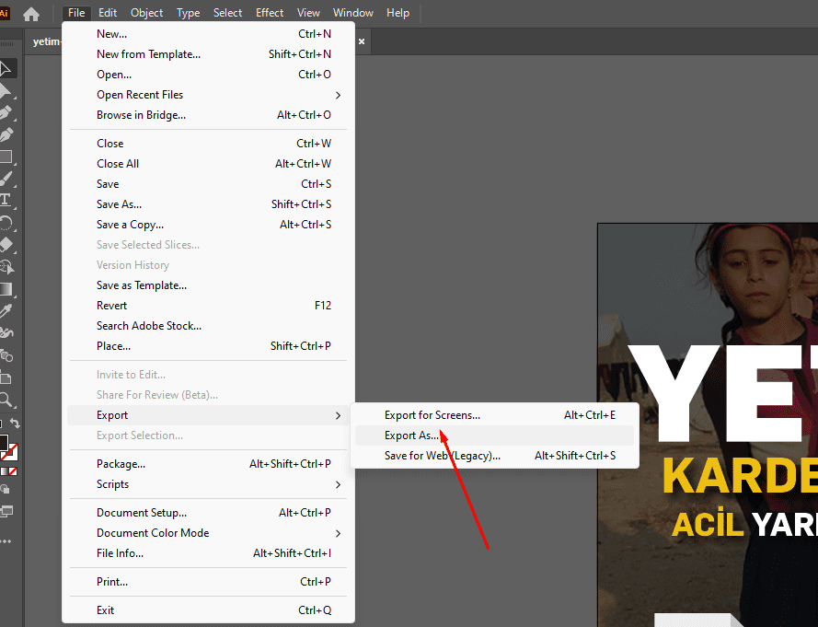The image size is (818, 627).
Task: Select the Curvature tool
Action: point(6,134)
